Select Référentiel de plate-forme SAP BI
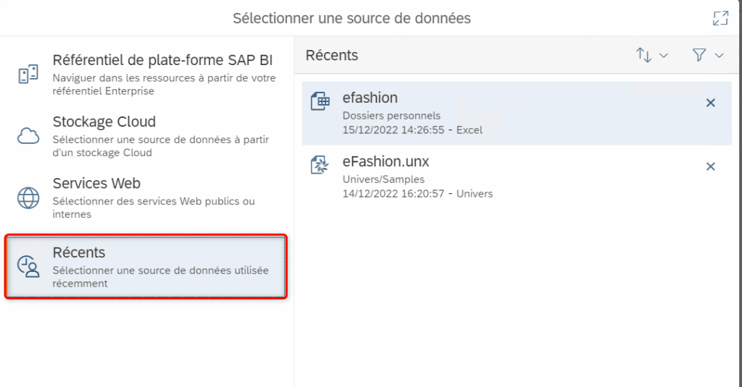742x387 pixels. pyautogui.click(x=146, y=75)
